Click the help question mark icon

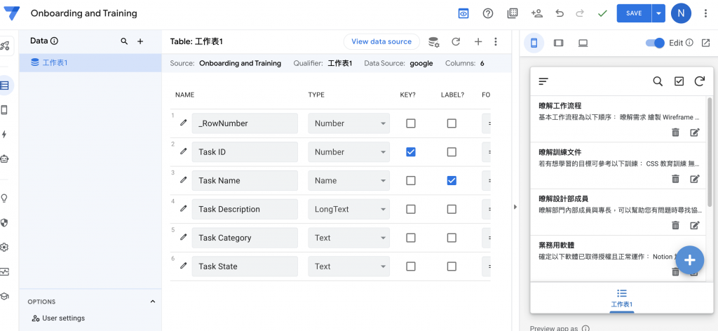(x=488, y=13)
